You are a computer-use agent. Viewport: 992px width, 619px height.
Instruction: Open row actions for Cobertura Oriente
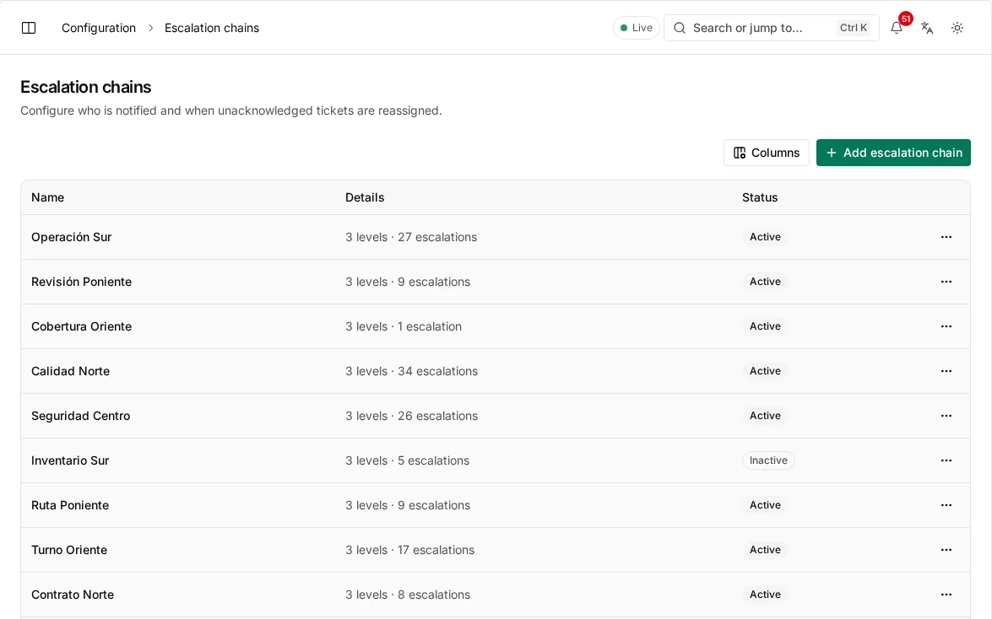(x=946, y=326)
